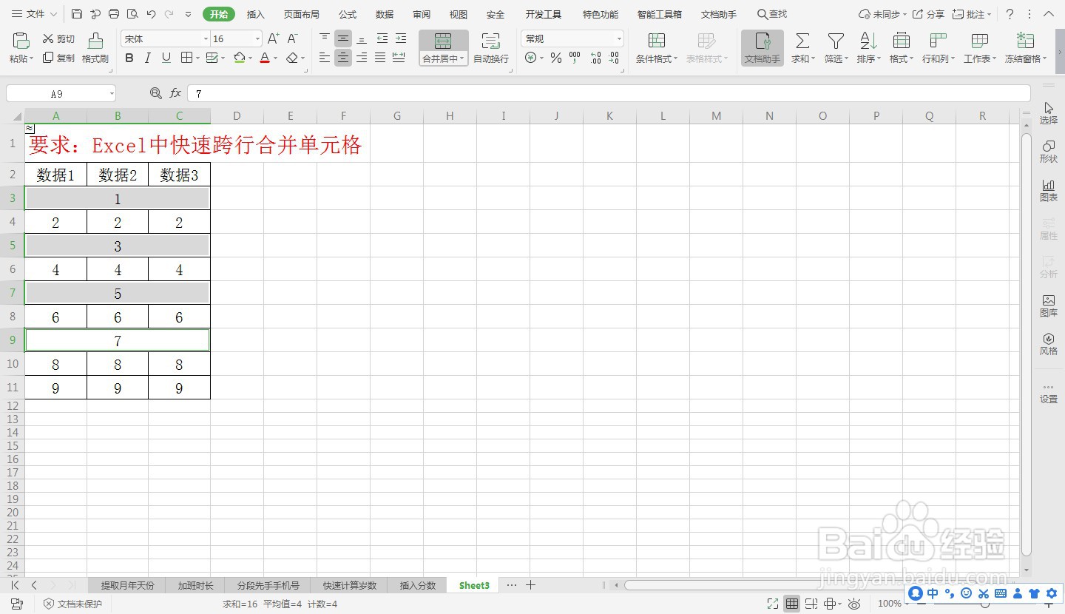The image size is (1065, 614).
Task: Open sidebar Settings (设置)
Action: pos(1048,392)
